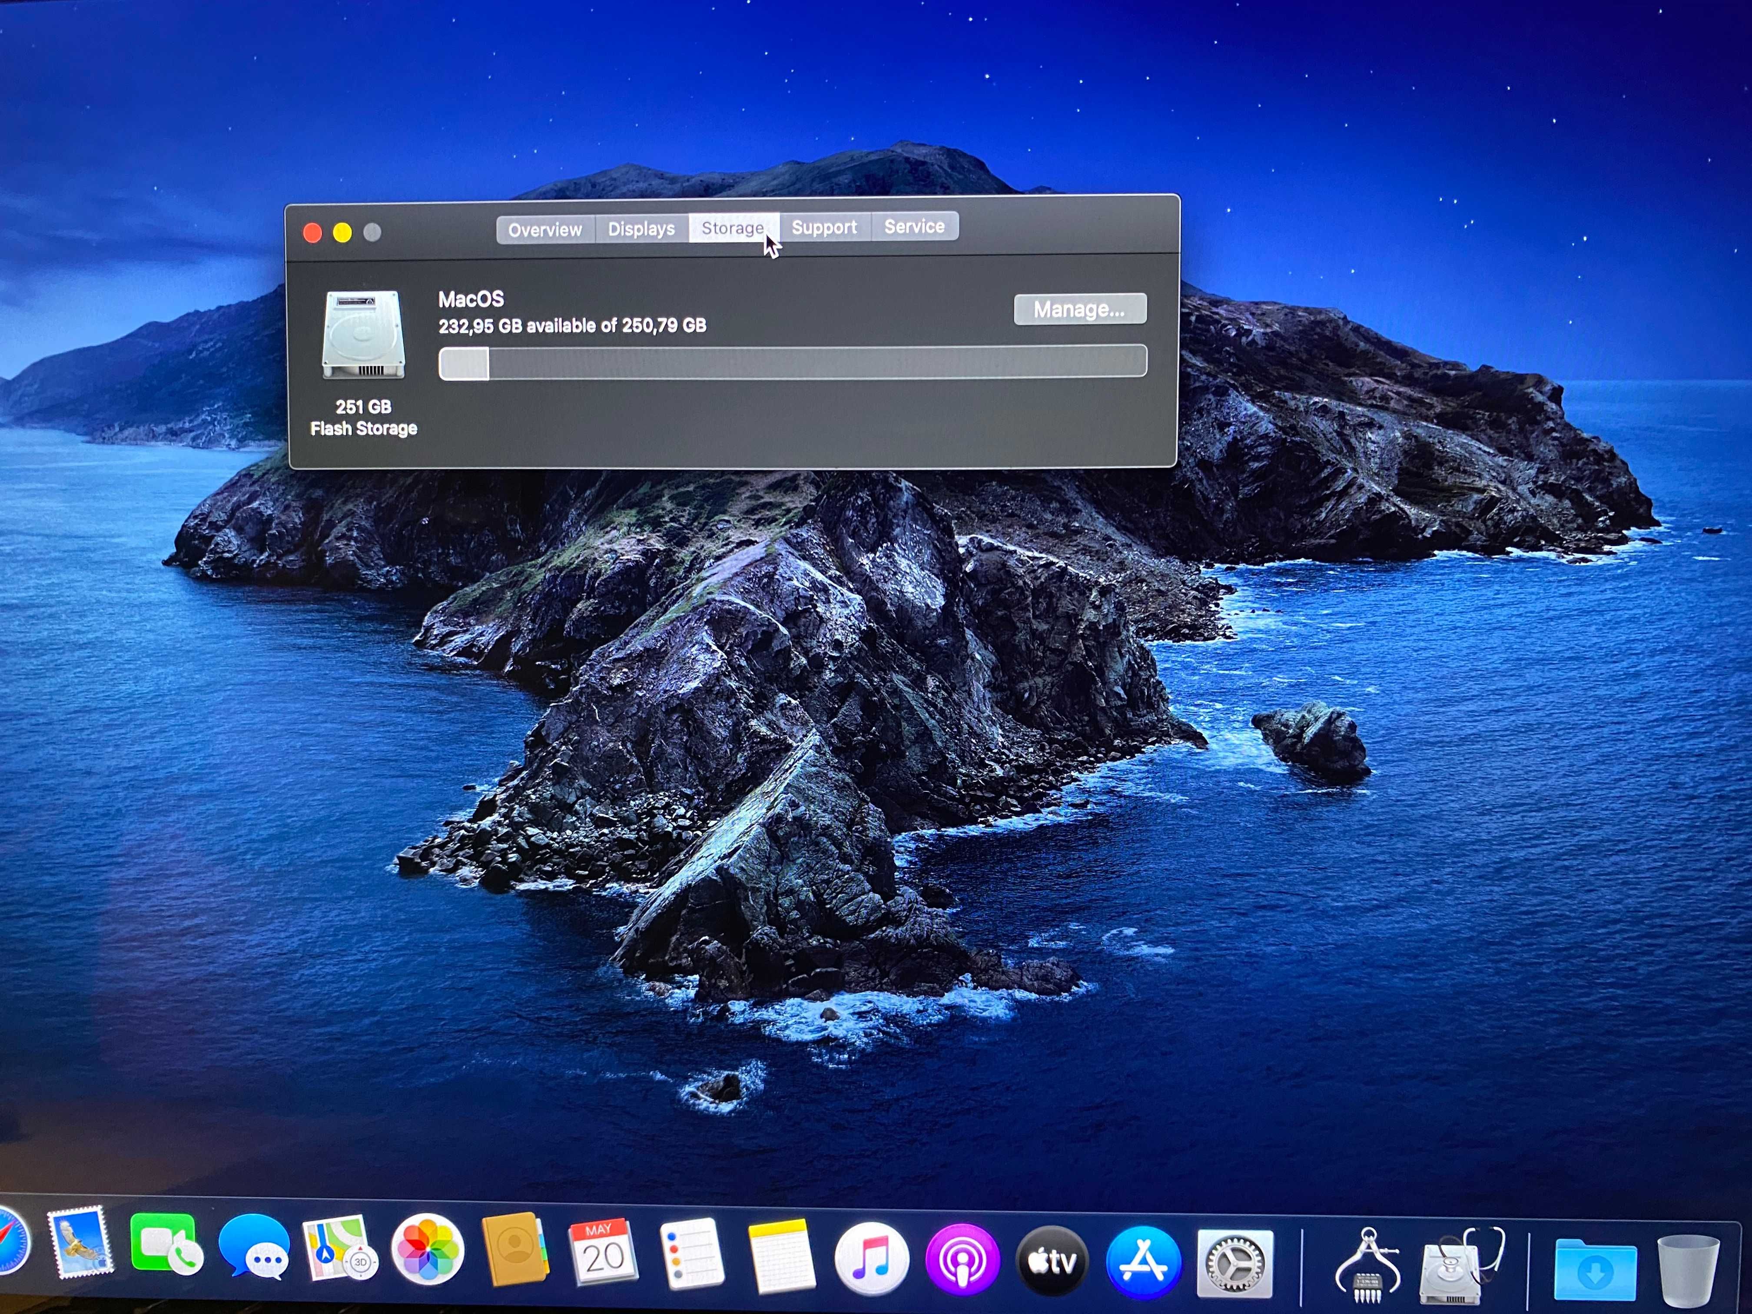Launch the Photos app
The image size is (1752, 1314).
click(x=428, y=1250)
